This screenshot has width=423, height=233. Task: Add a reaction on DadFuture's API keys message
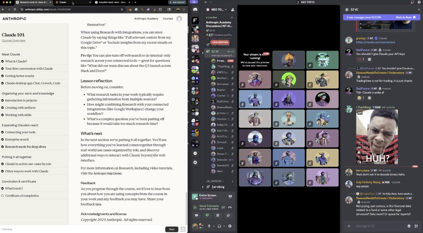369,59
